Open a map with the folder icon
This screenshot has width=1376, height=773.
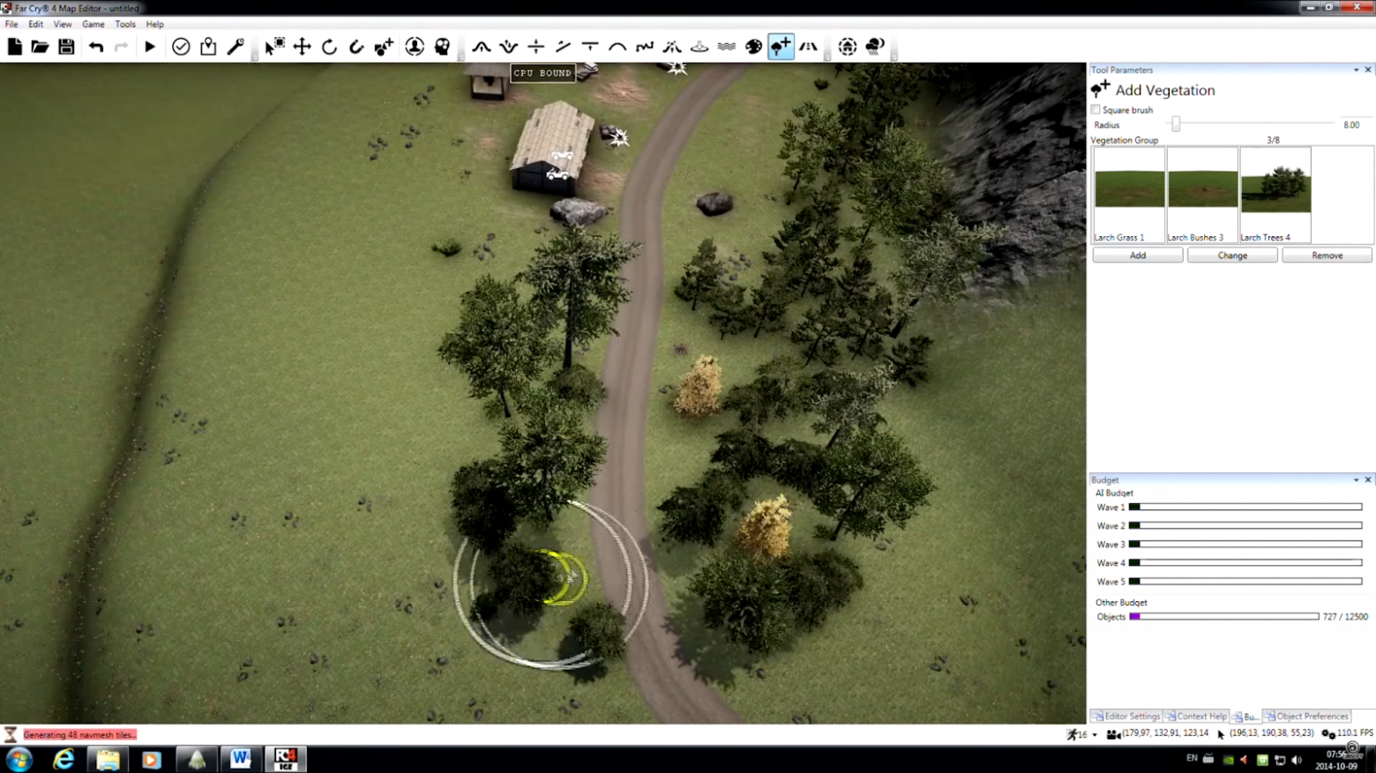pyautogui.click(x=40, y=47)
